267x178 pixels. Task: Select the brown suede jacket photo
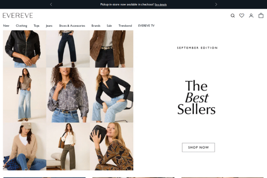point(112,49)
